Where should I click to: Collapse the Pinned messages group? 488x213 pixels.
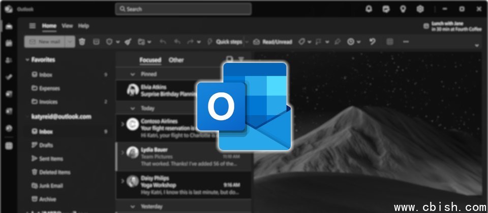133,74
